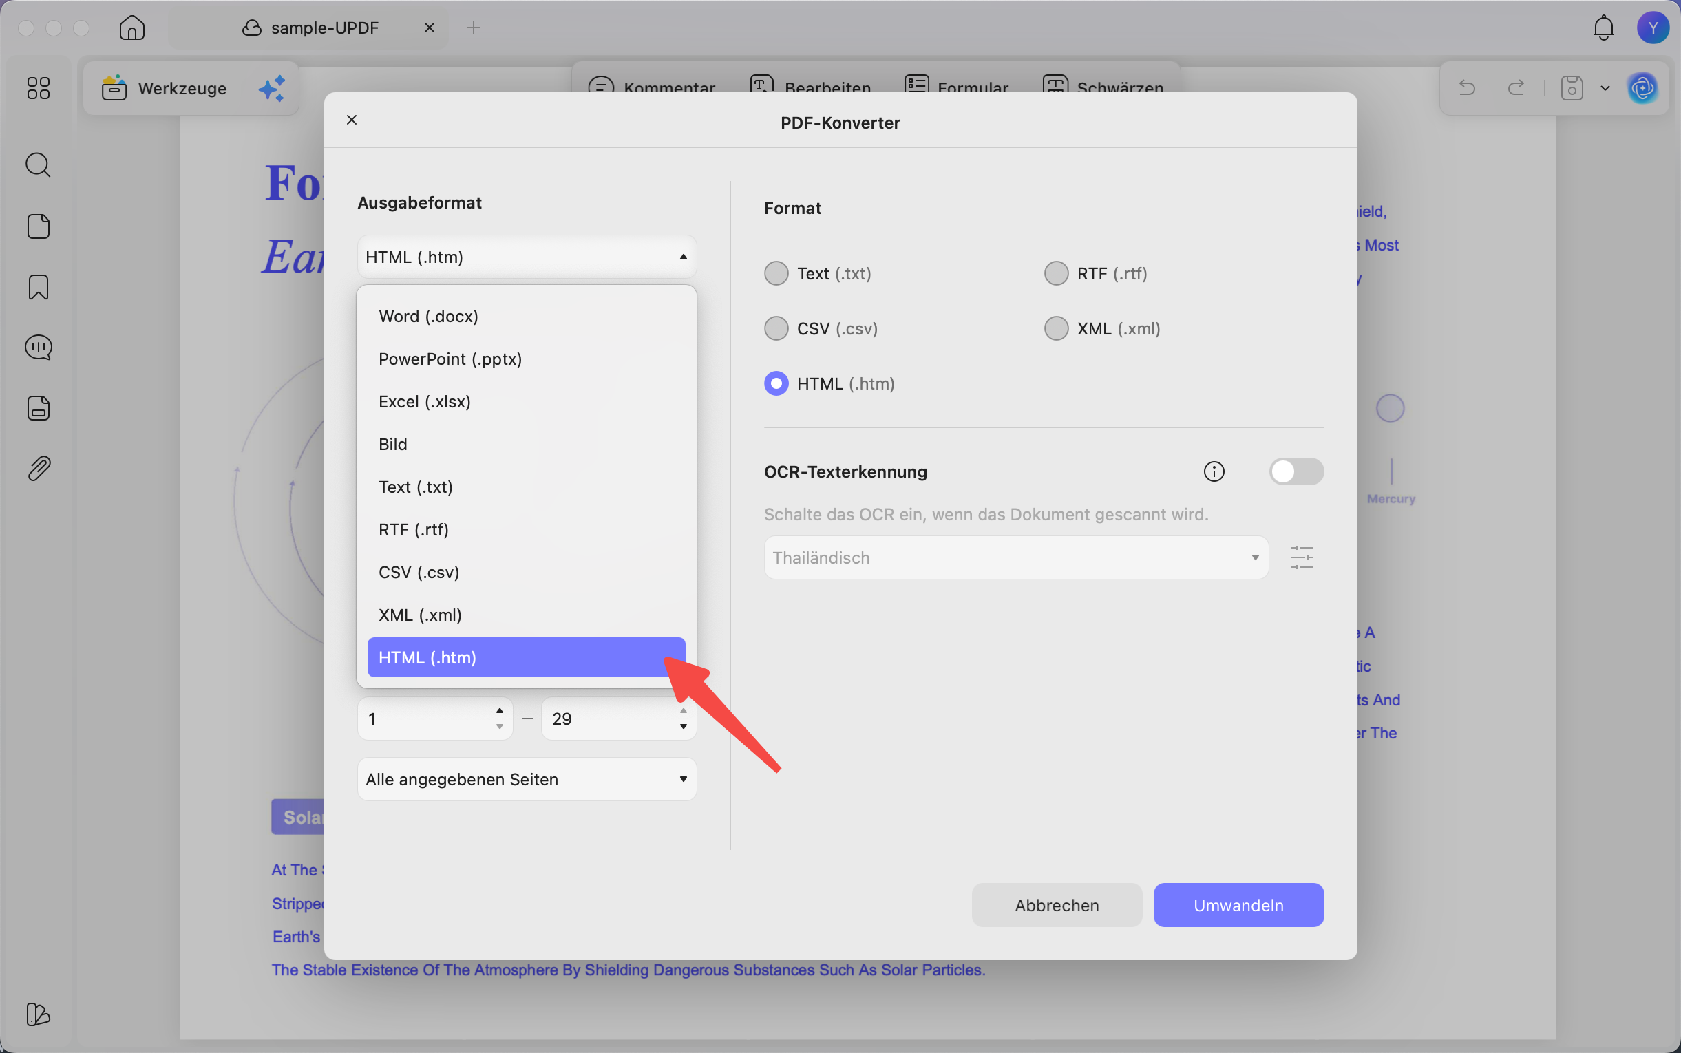Open OCR advanced settings sliders icon
The width and height of the screenshot is (1681, 1053).
coord(1302,558)
